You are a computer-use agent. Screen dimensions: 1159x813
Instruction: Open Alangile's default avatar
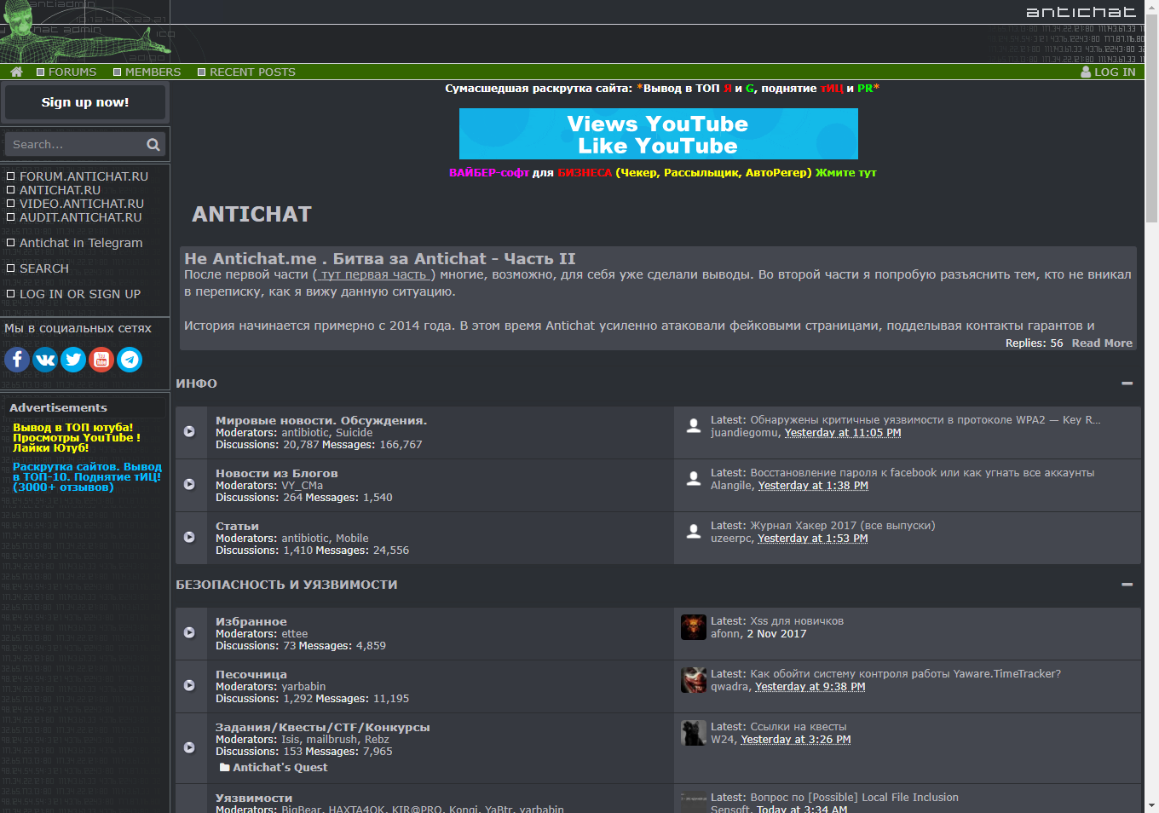(694, 479)
